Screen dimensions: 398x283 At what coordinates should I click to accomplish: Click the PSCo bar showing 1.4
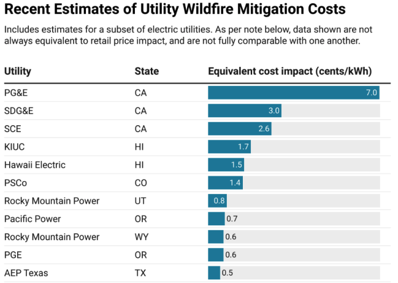point(225,183)
